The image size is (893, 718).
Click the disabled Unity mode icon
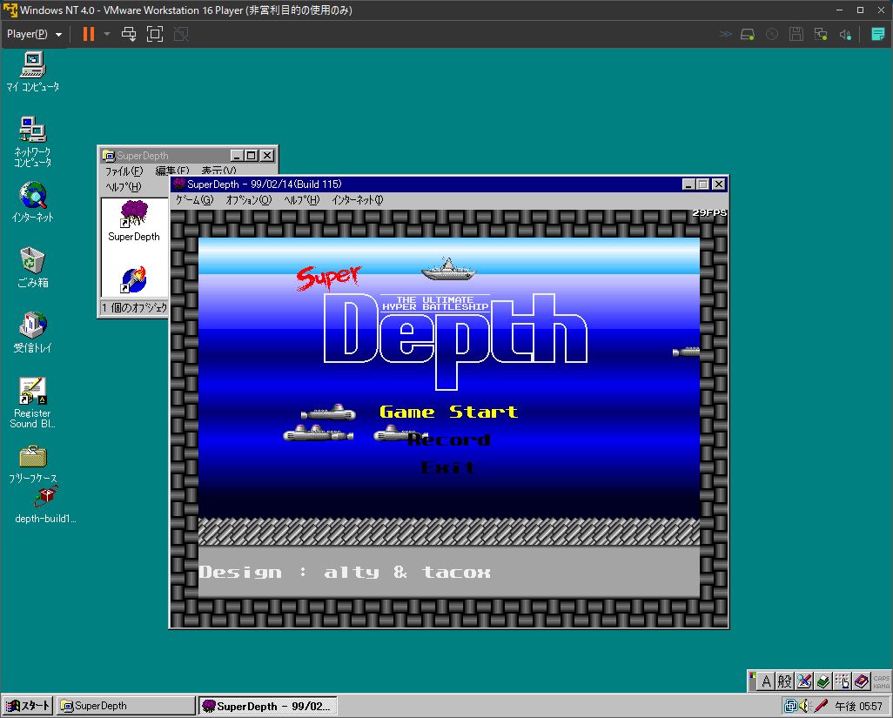181,34
